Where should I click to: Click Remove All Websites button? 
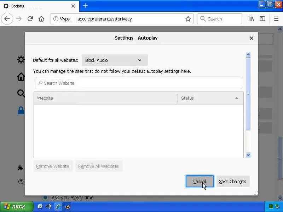[x=99, y=166]
